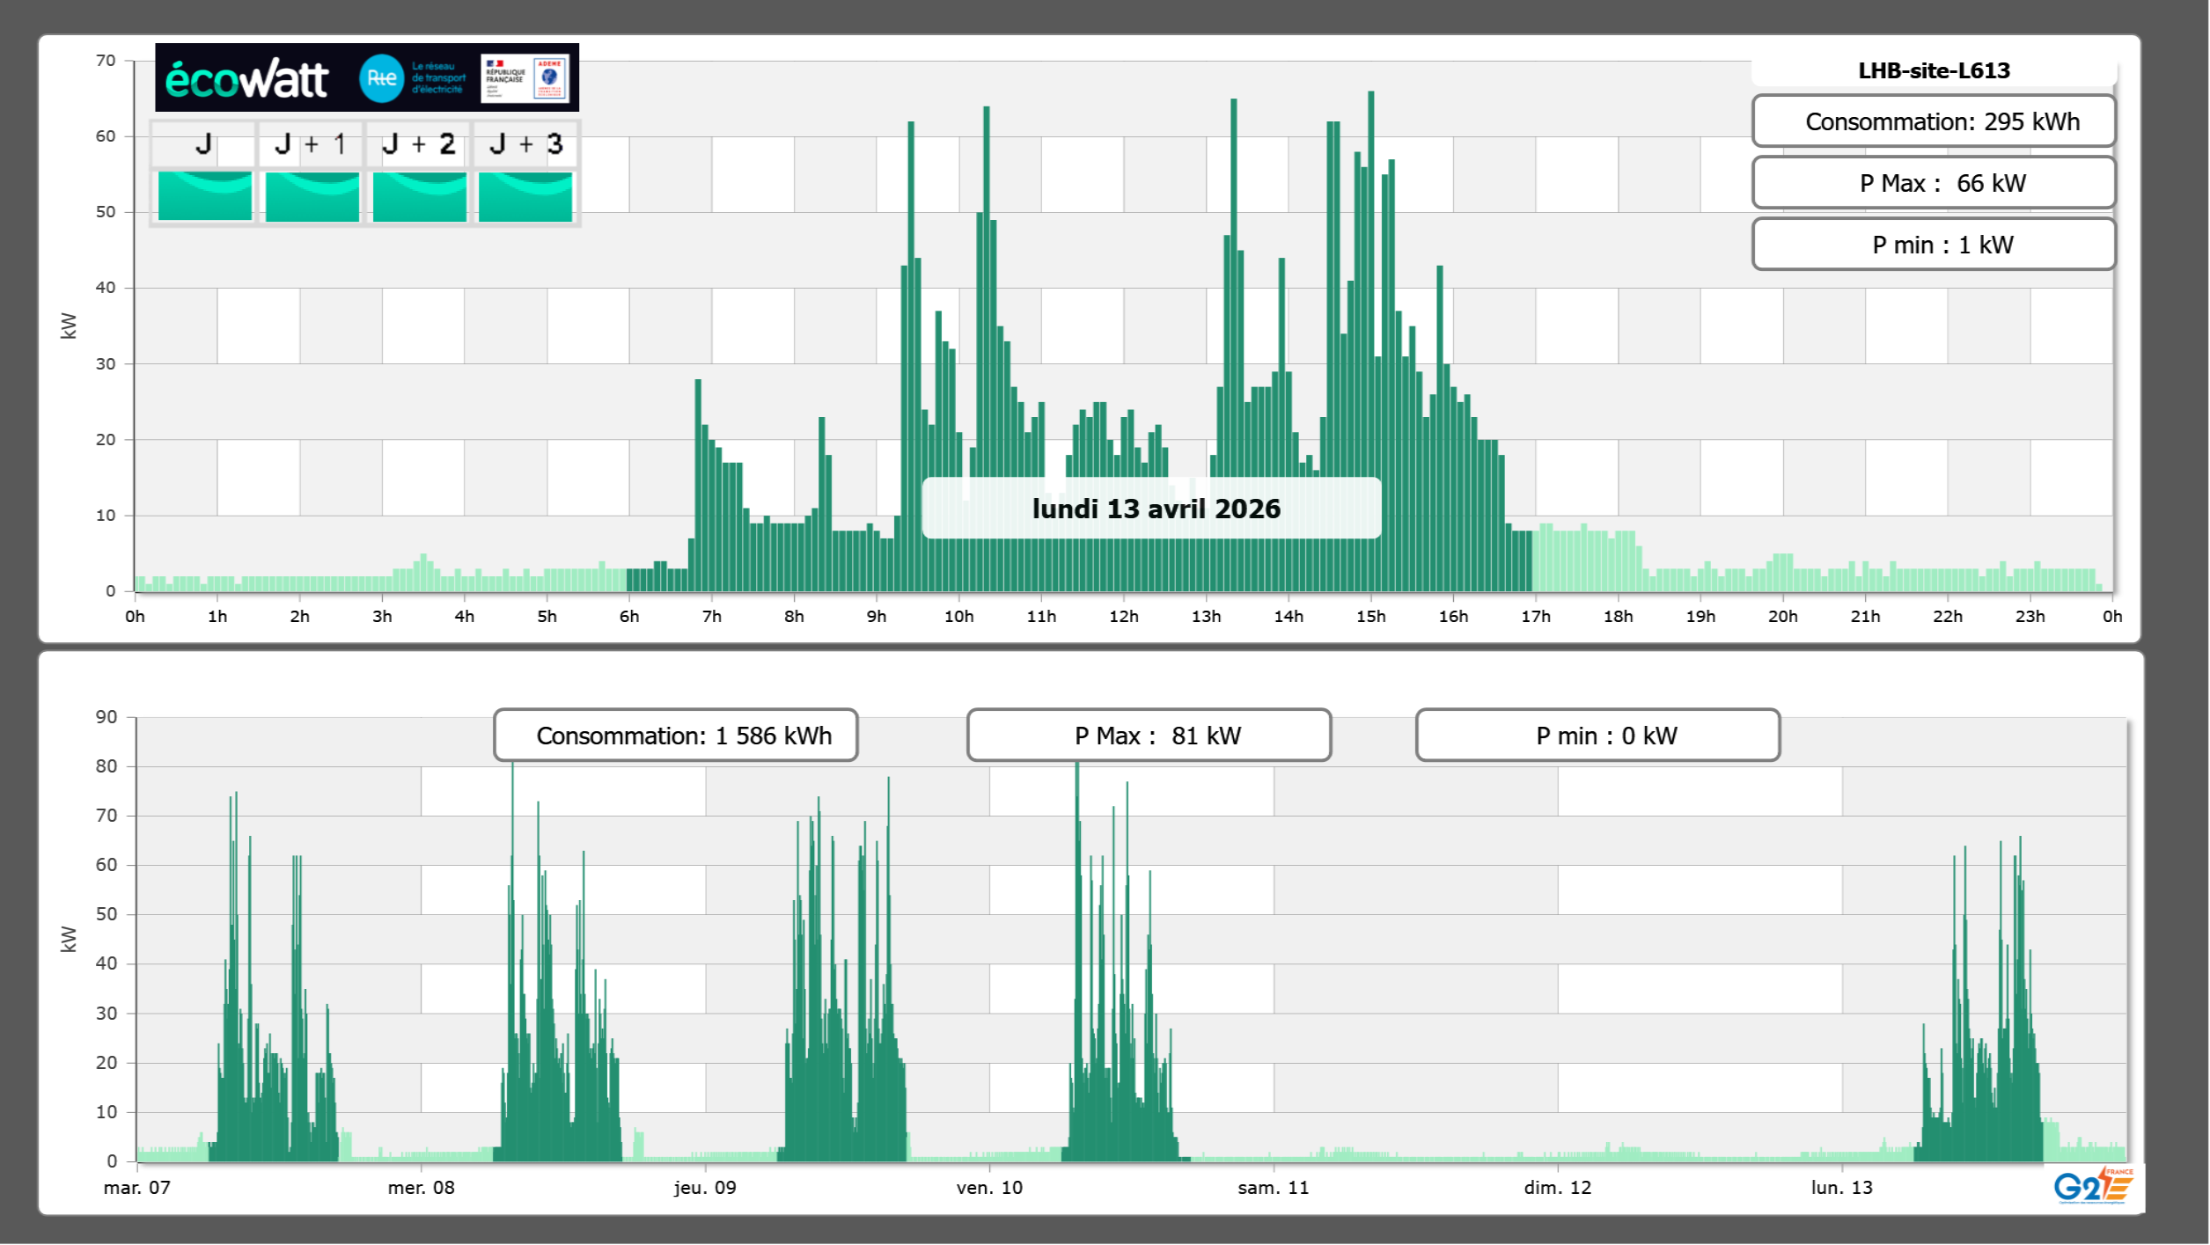2210x1245 pixels.
Task: Click the République Française ADEME logo
Action: click(x=525, y=78)
